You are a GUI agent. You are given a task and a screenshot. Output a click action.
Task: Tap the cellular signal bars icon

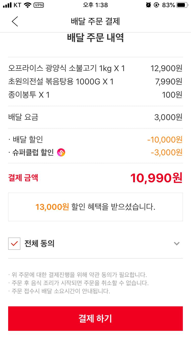(x=7, y=5)
